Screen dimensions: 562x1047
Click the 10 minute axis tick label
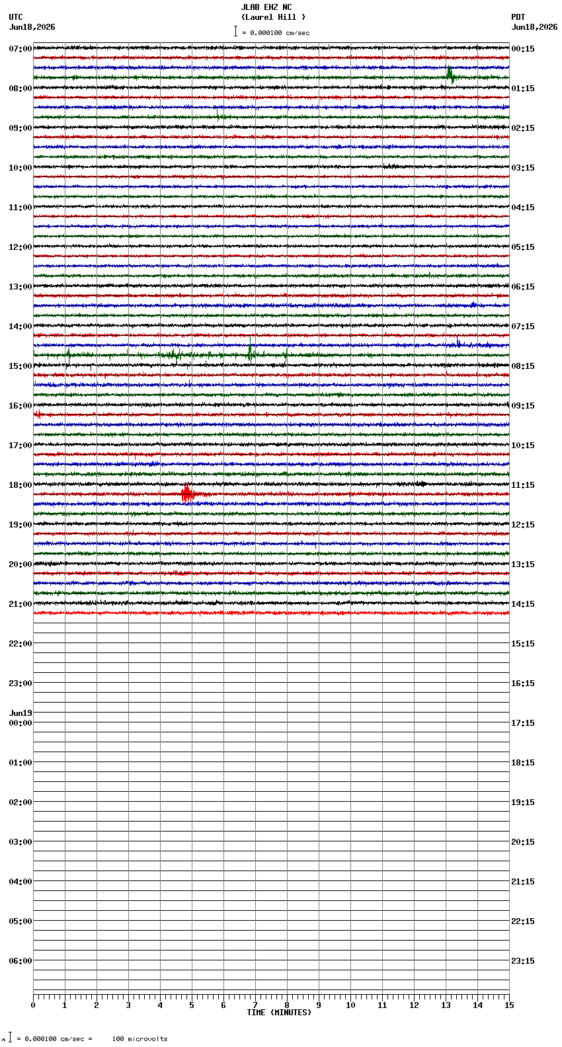click(x=350, y=1005)
